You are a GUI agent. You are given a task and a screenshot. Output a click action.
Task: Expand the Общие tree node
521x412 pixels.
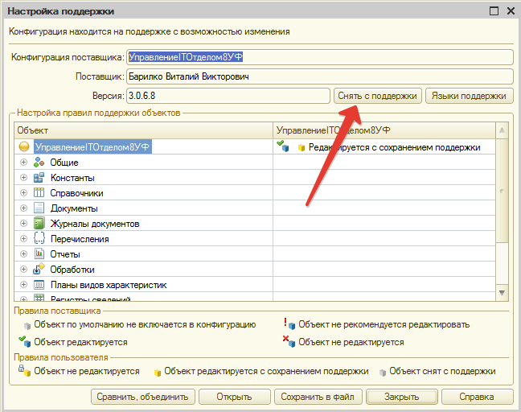(23, 163)
